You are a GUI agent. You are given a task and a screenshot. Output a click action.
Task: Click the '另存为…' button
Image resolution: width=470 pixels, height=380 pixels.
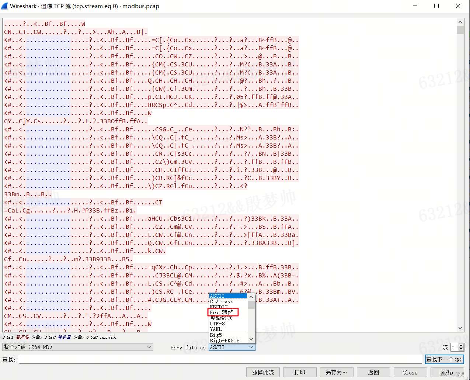336,372
